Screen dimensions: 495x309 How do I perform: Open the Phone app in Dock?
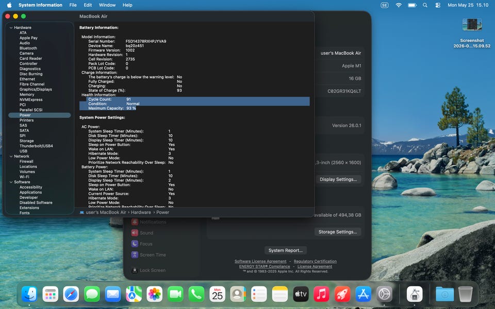[x=196, y=294]
